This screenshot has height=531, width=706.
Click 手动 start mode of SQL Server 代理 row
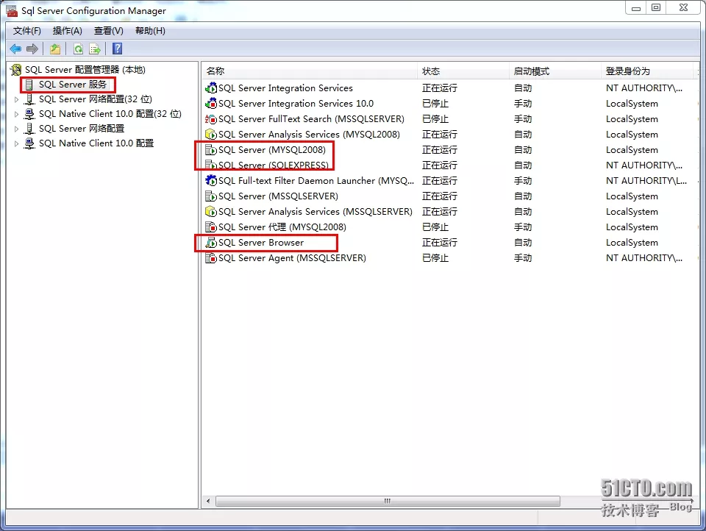pyautogui.click(x=523, y=227)
